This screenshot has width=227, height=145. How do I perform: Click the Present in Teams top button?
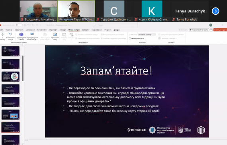(x=199, y=30)
